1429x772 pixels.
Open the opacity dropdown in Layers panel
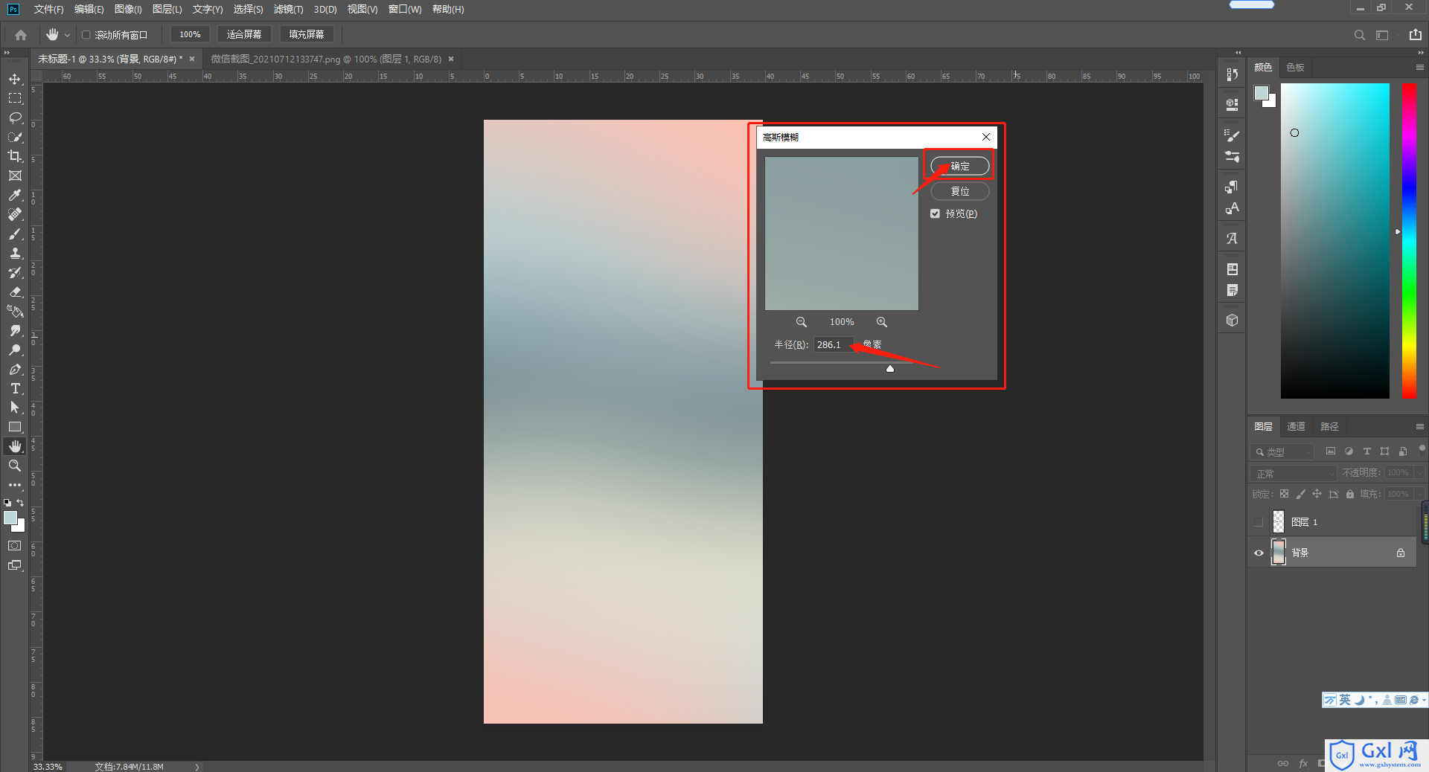pyautogui.click(x=1419, y=473)
